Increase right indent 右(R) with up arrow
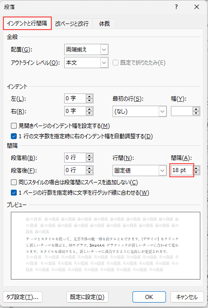The image size is (208, 308). (89, 109)
